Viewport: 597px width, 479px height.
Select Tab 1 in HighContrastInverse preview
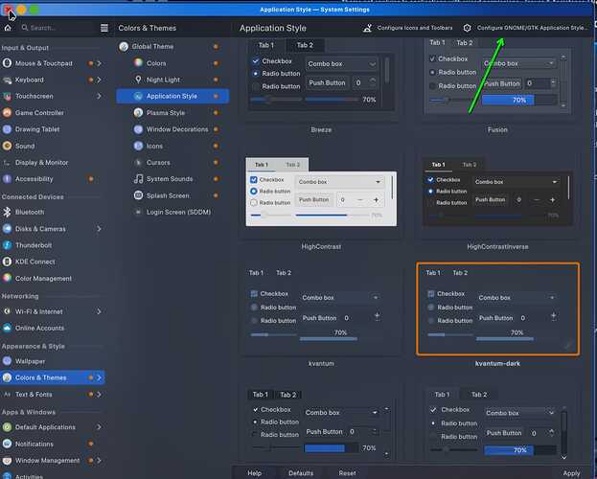tap(438, 165)
